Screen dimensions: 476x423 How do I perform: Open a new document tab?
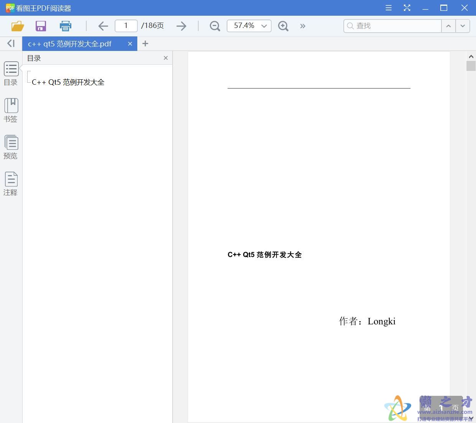[x=145, y=43]
